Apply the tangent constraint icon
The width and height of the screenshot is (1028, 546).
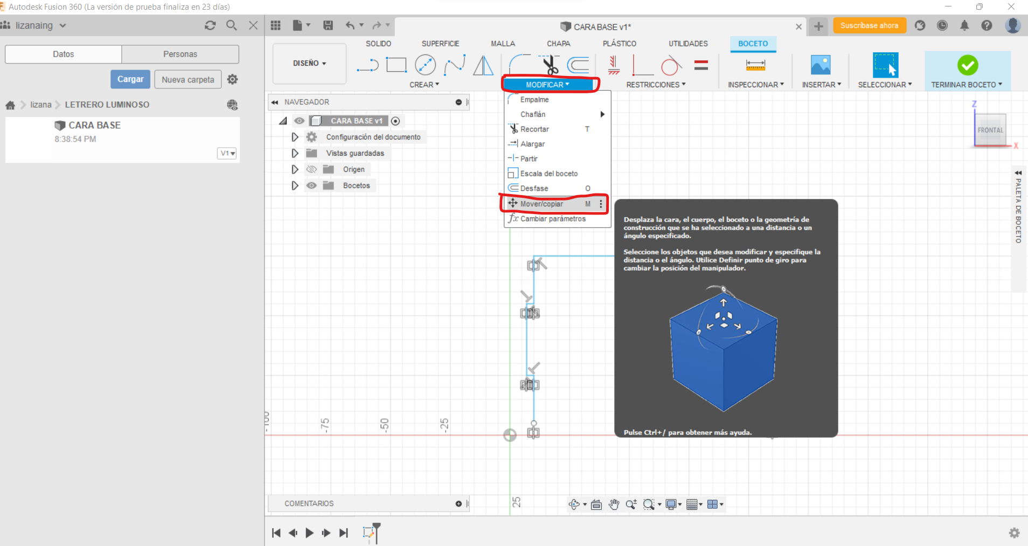pos(671,65)
